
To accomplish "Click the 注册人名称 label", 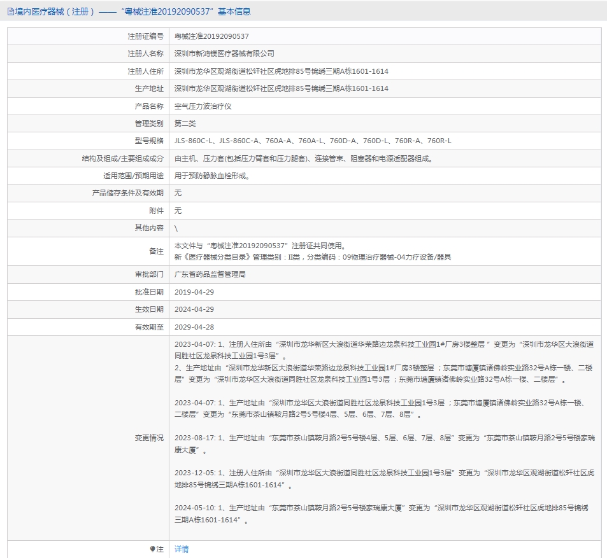I will 146,53.
